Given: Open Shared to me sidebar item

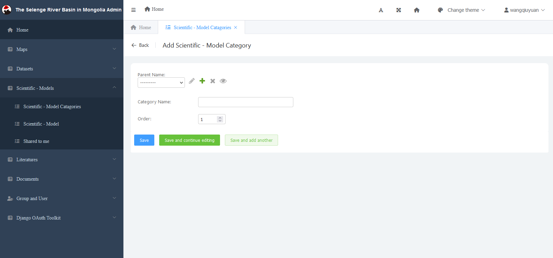Looking at the screenshot, I should point(36,141).
